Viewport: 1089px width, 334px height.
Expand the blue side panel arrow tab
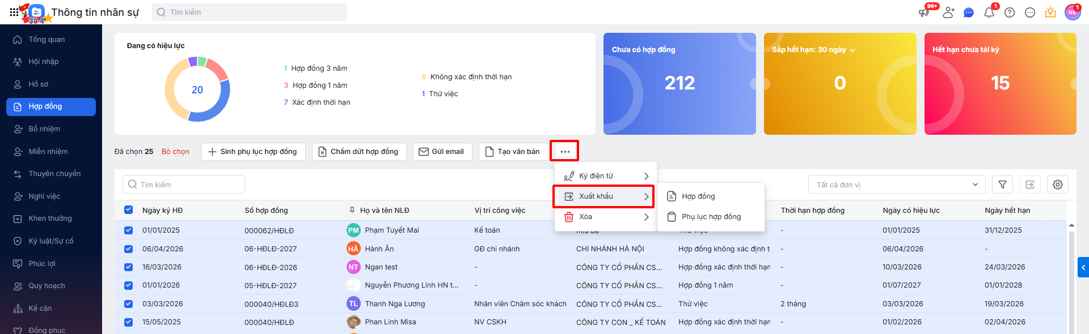(1083, 267)
